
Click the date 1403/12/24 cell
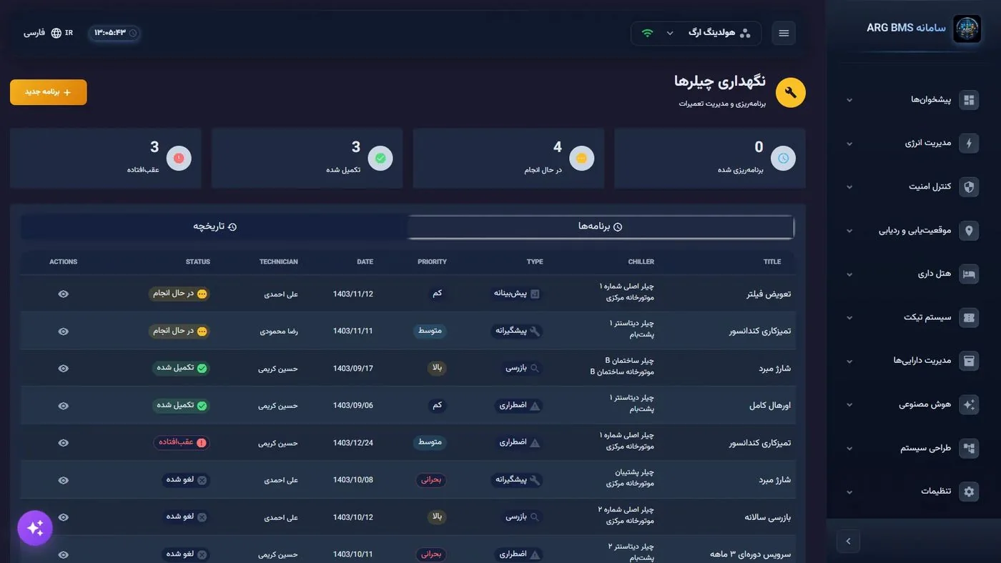click(x=353, y=443)
